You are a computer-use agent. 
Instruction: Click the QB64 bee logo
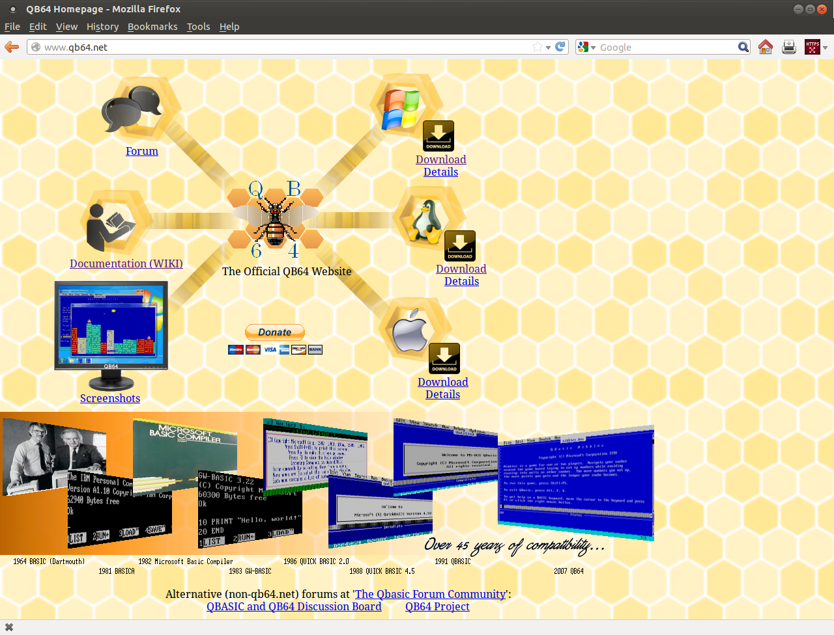tap(276, 221)
